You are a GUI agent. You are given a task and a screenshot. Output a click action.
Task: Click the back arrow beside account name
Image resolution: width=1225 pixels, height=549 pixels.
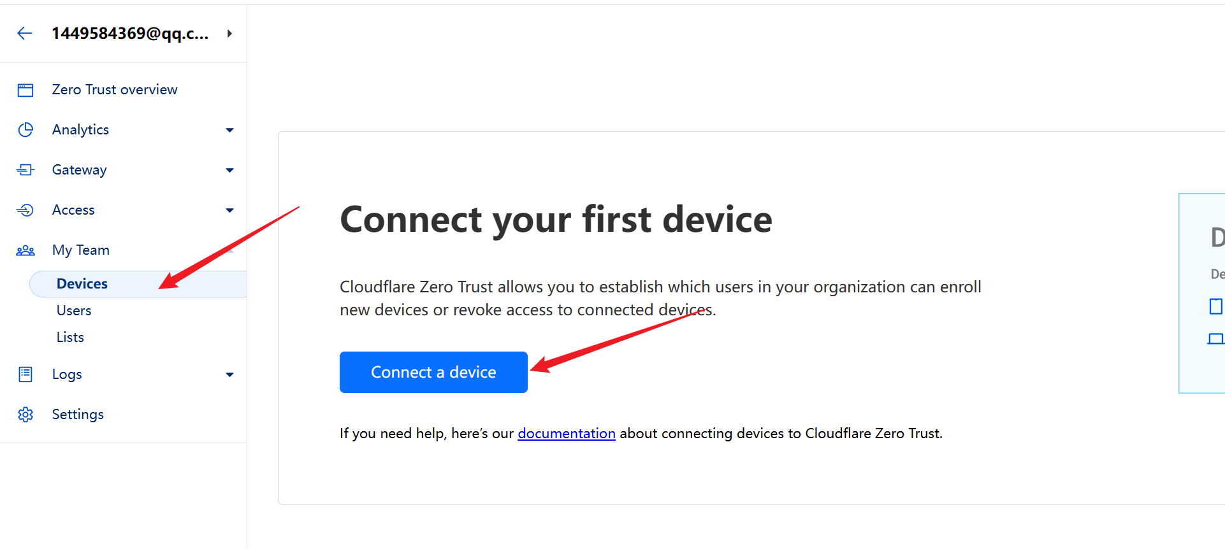tap(25, 33)
